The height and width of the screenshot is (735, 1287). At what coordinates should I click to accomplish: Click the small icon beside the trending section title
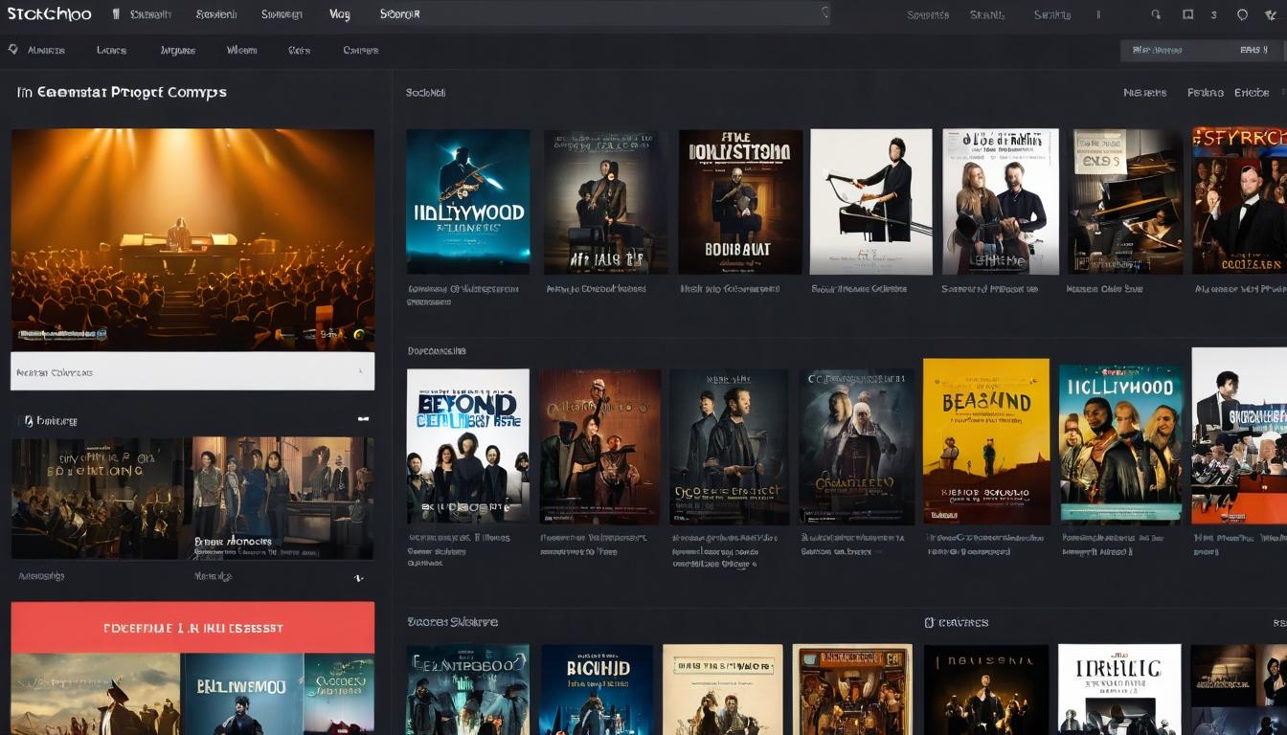coord(28,421)
